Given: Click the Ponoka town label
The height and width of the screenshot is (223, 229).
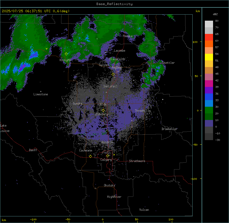Looking at the screenshot, I should [x=128, y=36].
